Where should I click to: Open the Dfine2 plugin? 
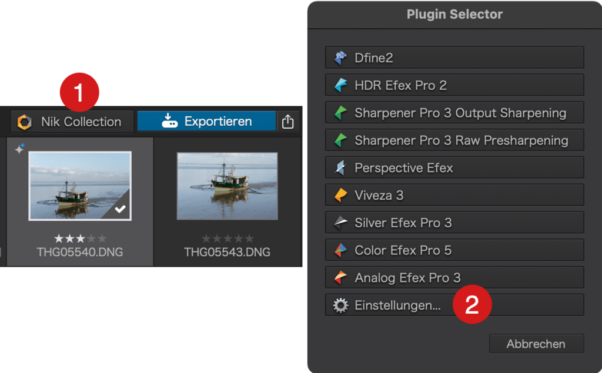point(454,58)
